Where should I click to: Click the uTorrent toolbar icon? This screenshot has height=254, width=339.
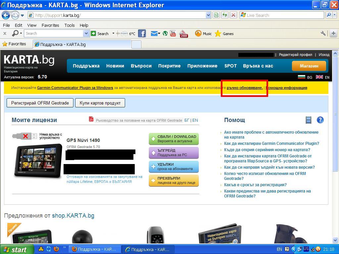click(165, 33)
